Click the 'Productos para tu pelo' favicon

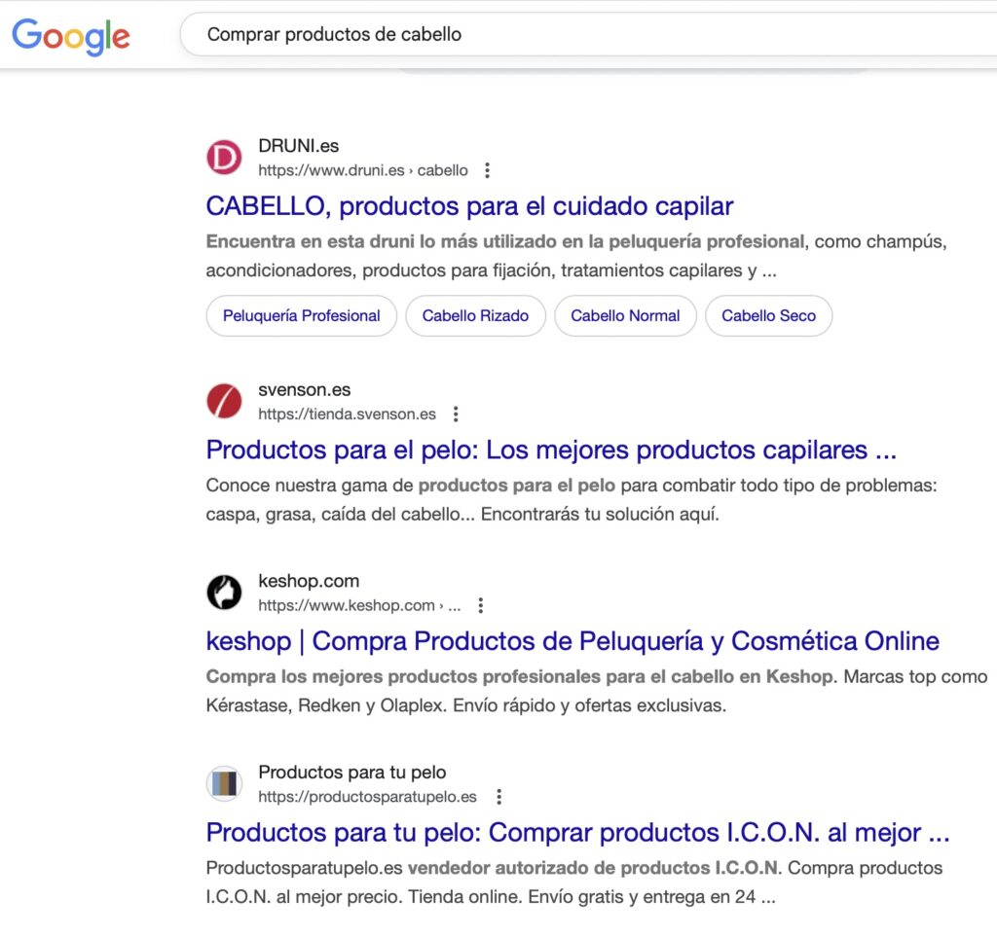coord(224,784)
